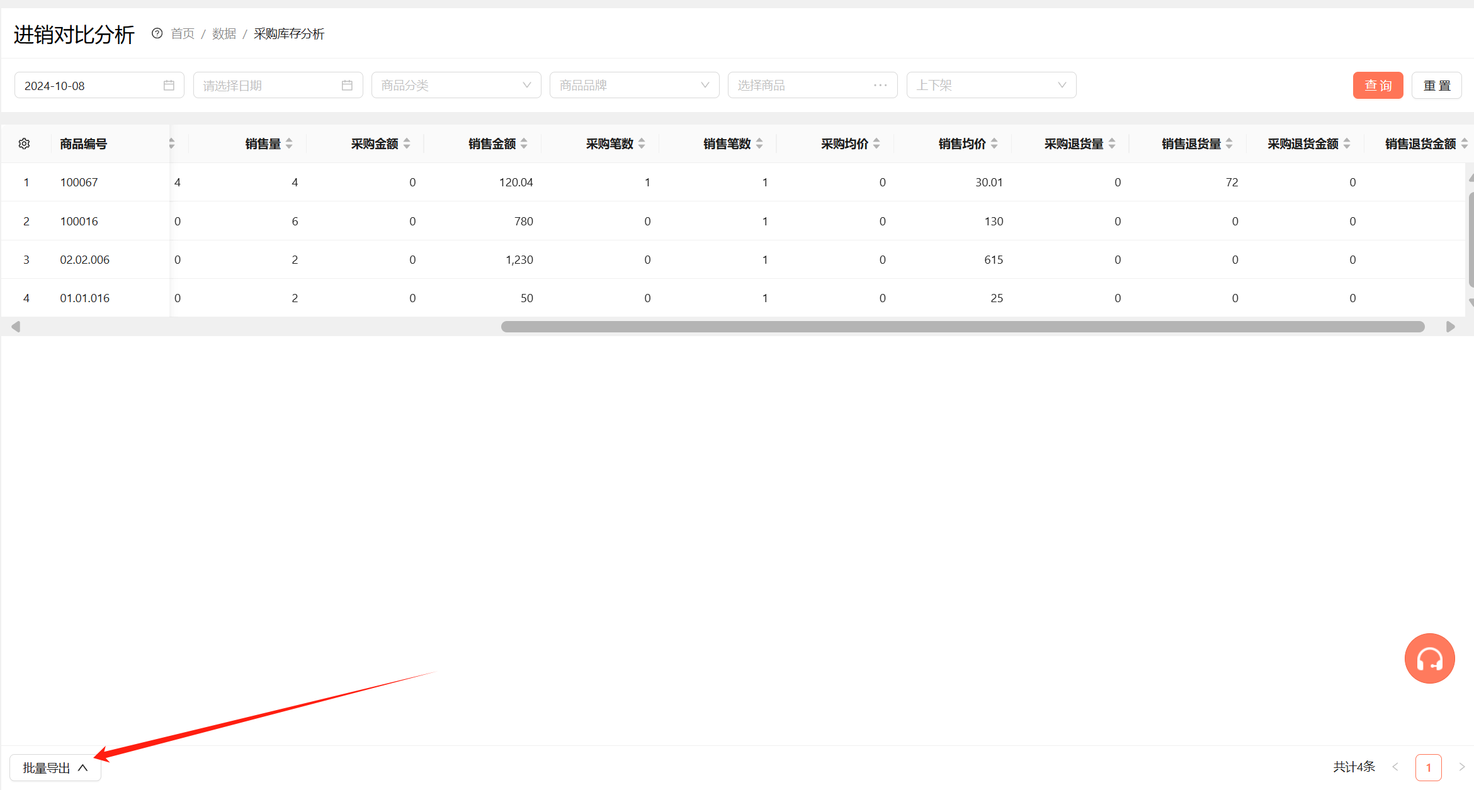The width and height of the screenshot is (1474, 790).
Task: Sort by 销售均价 column
Action: tap(994, 144)
